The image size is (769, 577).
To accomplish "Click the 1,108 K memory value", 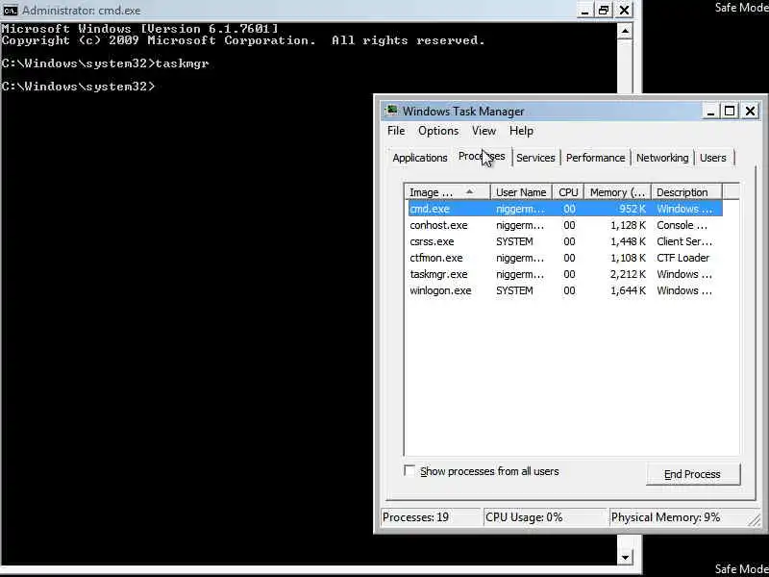I will 629,258.
